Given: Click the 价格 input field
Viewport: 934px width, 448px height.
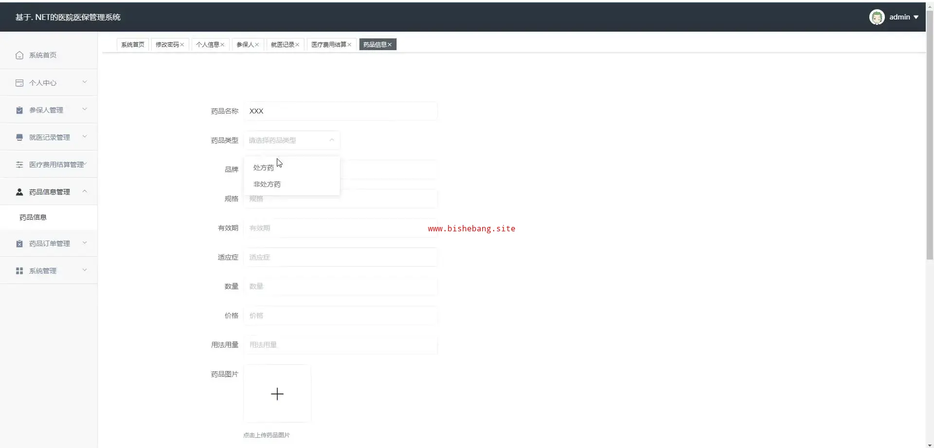Looking at the screenshot, I should click(341, 316).
